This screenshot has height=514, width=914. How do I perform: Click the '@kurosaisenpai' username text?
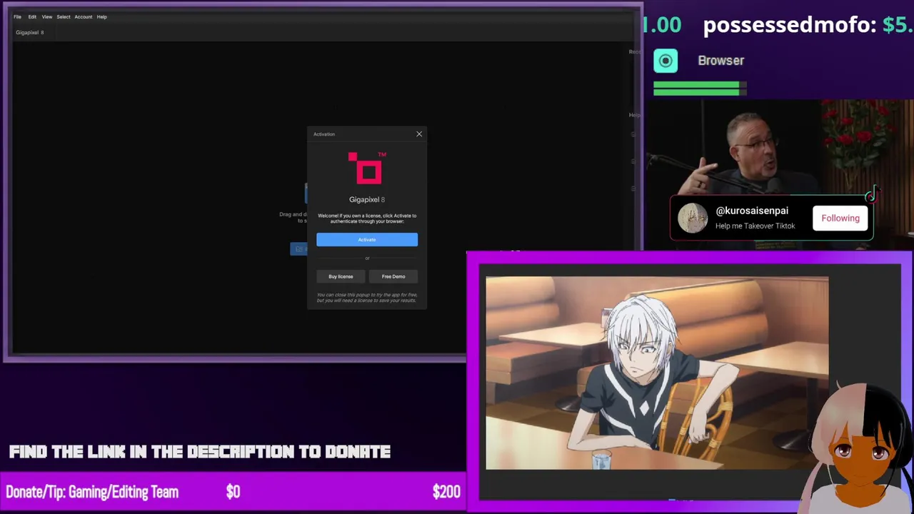tap(752, 211)
